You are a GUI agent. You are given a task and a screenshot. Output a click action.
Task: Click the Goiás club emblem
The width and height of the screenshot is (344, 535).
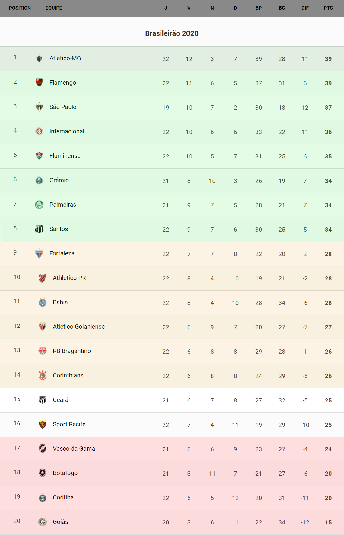pos(43,522)
